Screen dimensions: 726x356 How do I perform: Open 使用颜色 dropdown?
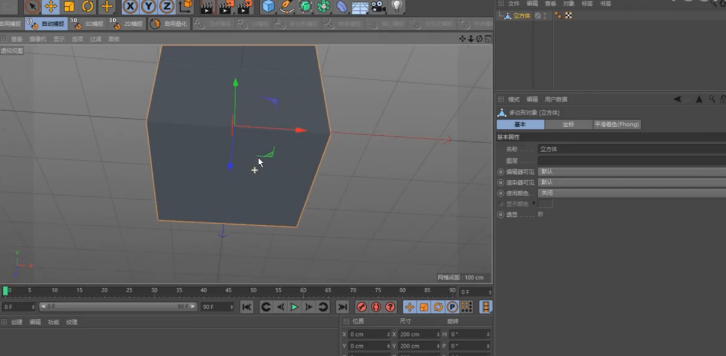click(x=632, y=193)
